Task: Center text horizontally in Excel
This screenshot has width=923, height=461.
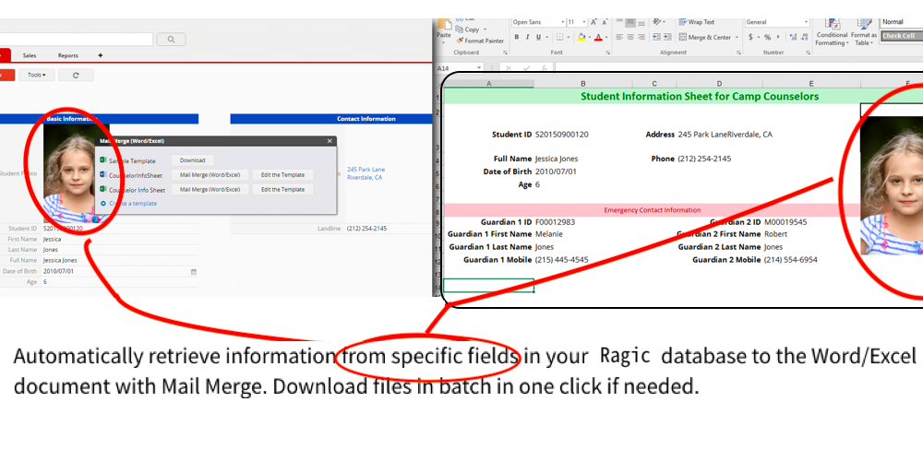Action: 630,37
